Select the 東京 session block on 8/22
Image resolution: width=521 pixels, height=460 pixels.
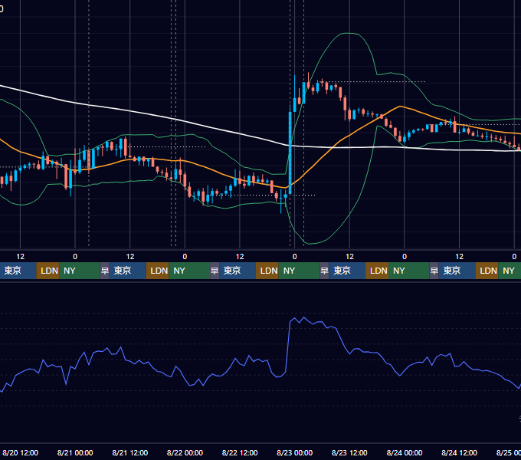point(238,271)
